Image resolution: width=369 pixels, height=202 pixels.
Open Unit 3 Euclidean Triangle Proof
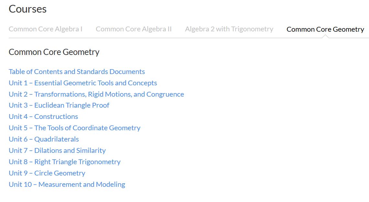click(x=59, y=105)
